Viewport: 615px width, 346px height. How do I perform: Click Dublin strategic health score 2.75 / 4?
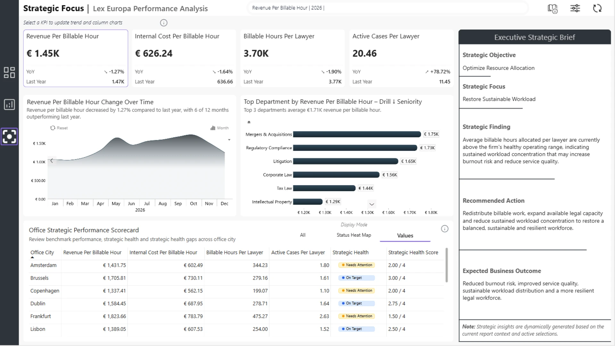coord(397,303)
